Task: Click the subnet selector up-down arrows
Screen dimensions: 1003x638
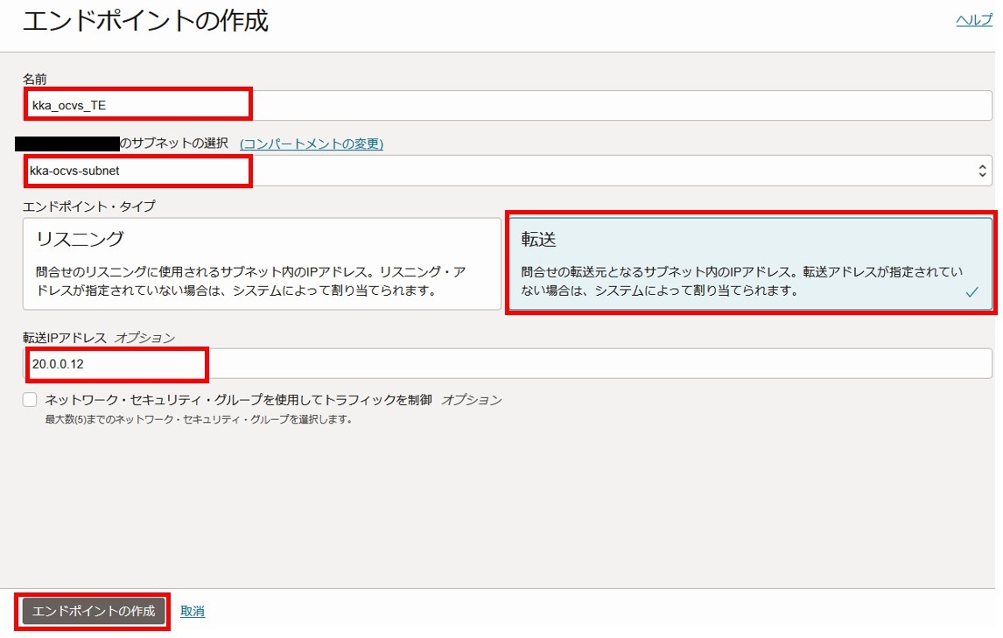Action: pos(982,172)
